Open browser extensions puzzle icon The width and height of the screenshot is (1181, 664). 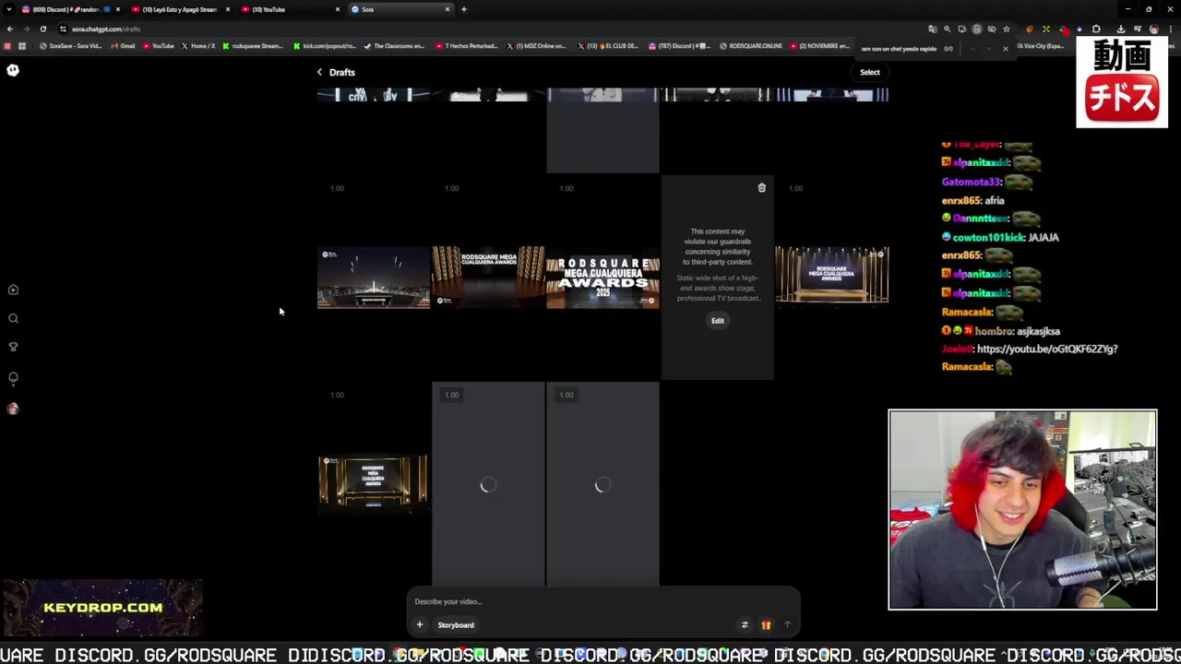point(1096,29)
